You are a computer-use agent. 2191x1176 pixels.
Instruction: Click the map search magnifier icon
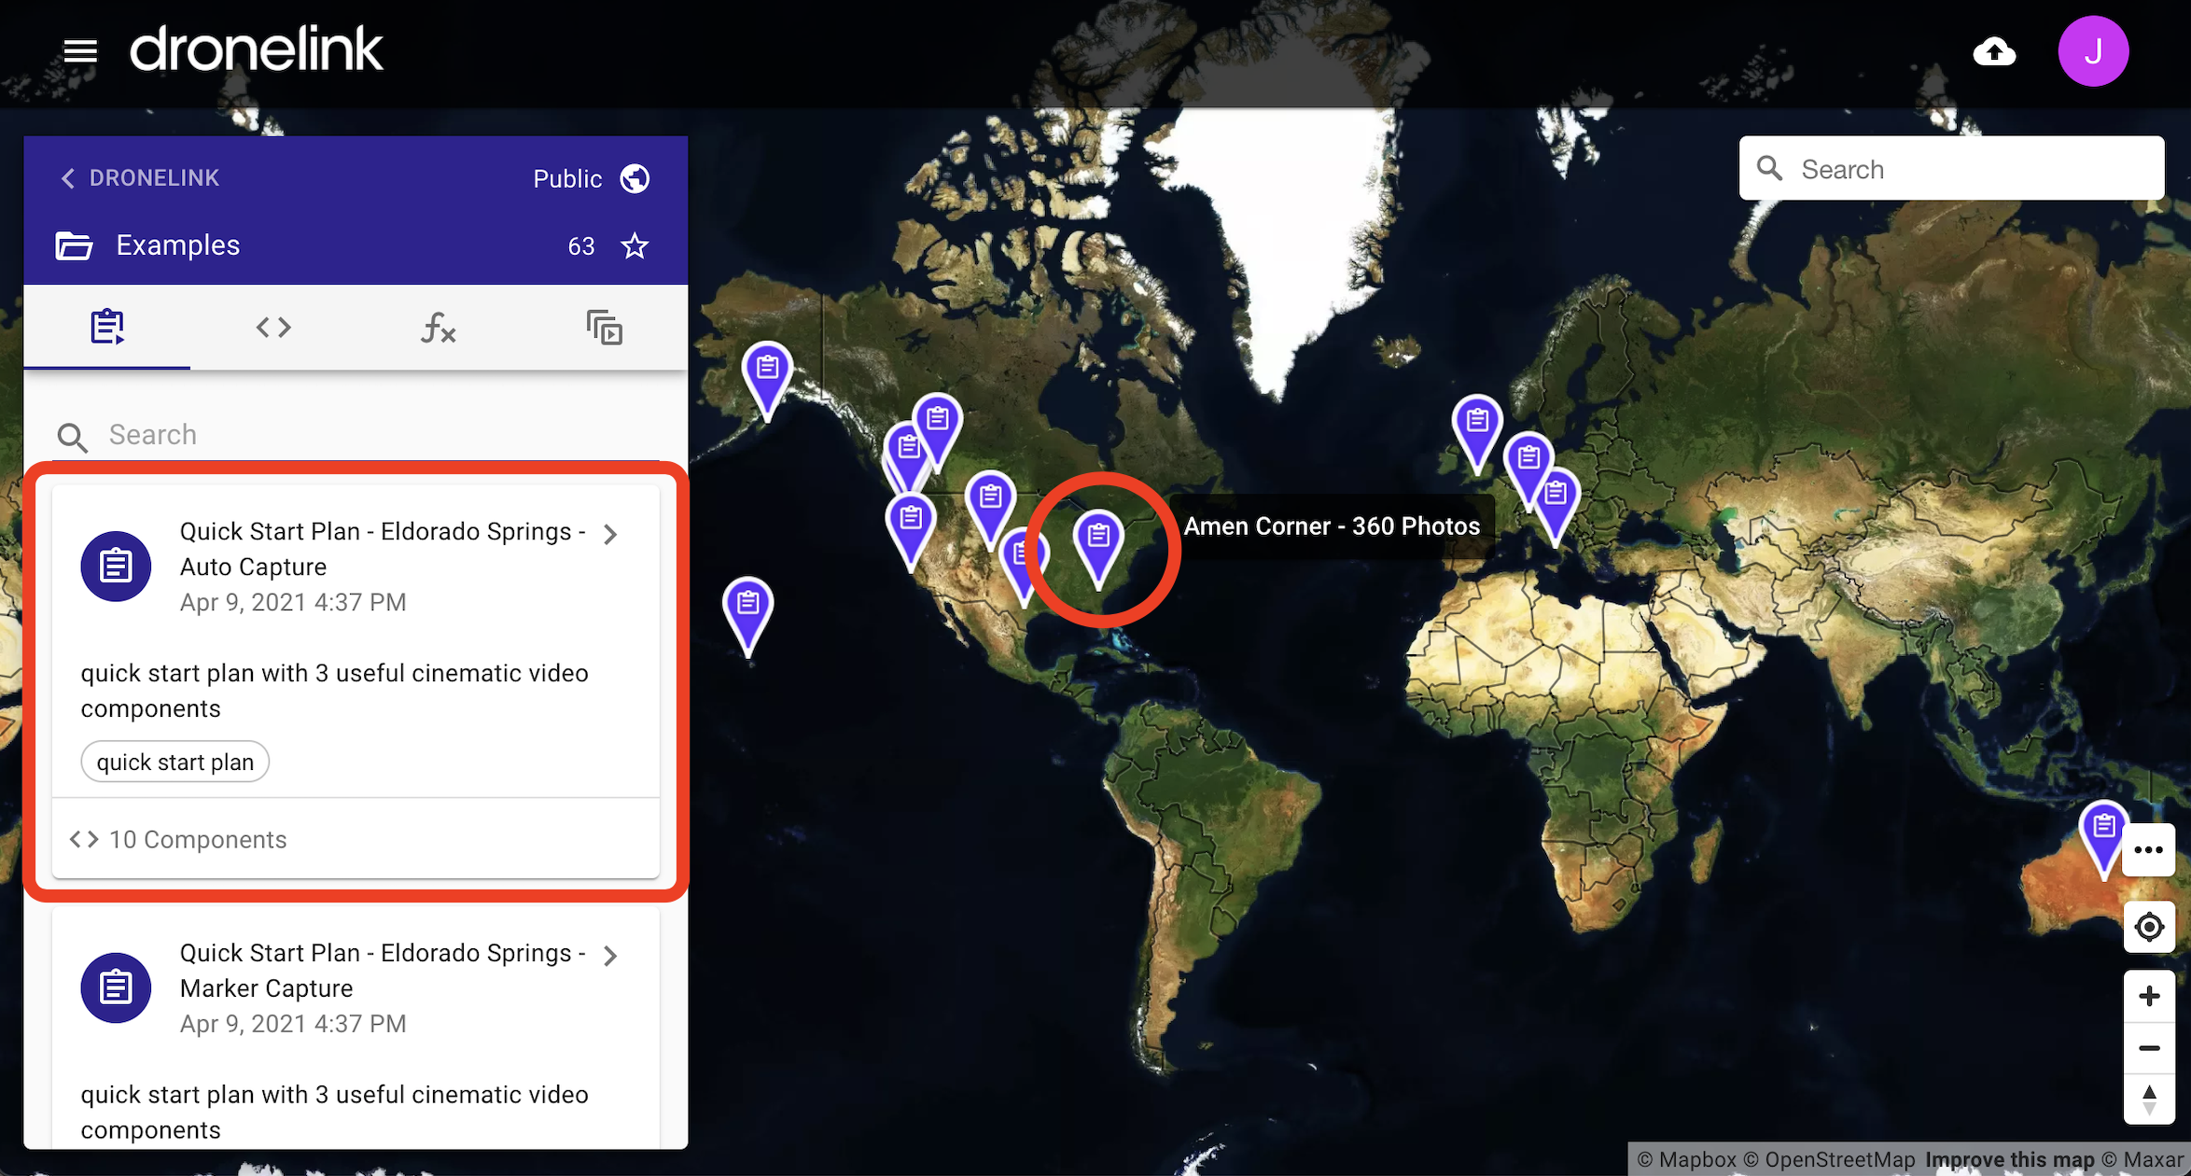coord(1770,169)
